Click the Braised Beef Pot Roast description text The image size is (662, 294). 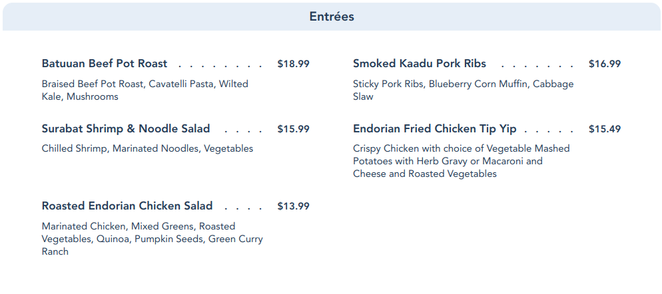coord(145,90)
